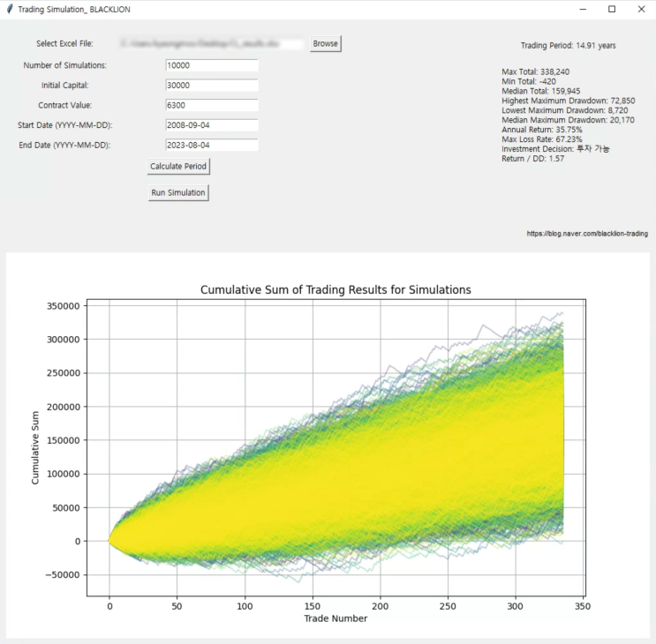Close the Trading Simulation window
This screenshot has width=656, height=644.
(641, 9)
